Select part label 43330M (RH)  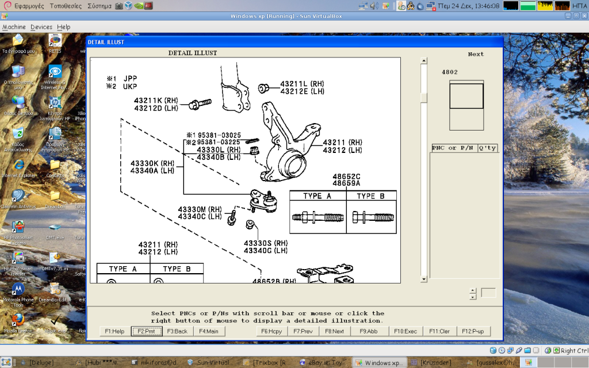(x=200, y=209)
